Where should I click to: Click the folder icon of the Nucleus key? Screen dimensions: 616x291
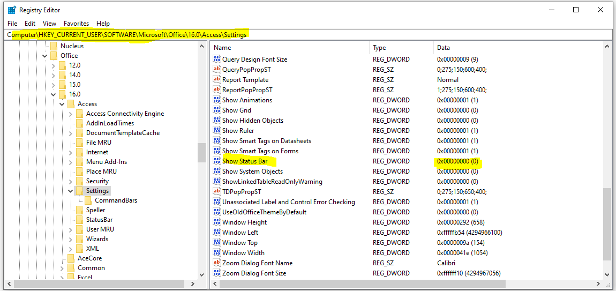point(54,46)
